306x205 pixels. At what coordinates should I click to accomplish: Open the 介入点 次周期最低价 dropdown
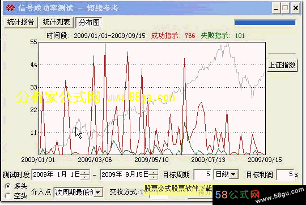(98, 193)
